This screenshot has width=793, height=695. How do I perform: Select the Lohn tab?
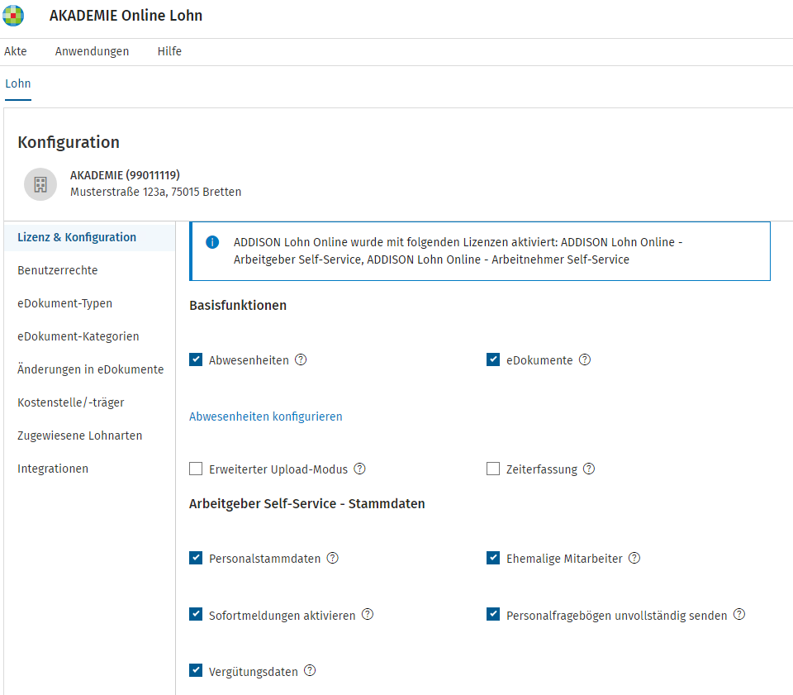(17, 84)
